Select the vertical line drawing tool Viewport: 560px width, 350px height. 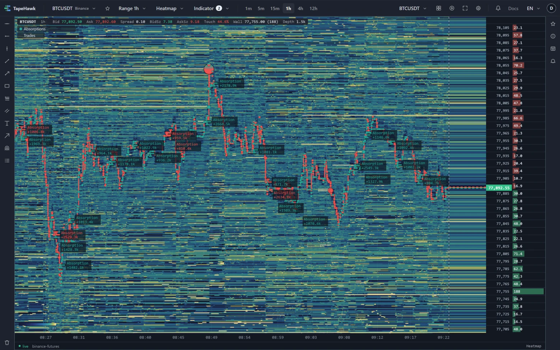point(7,48)
